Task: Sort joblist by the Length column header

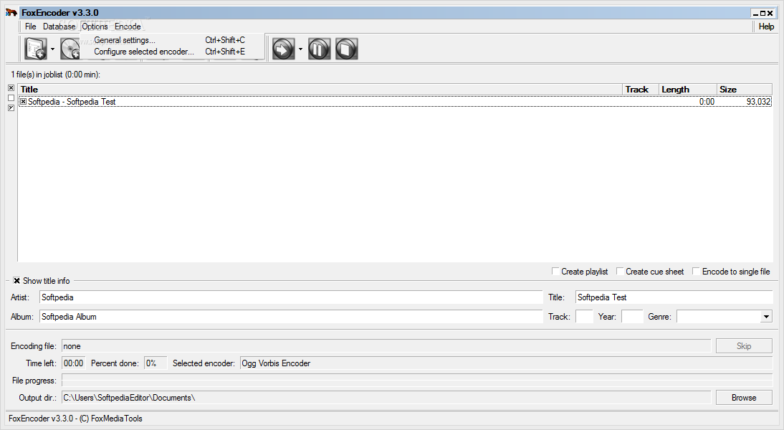Action: click(687, 90)
